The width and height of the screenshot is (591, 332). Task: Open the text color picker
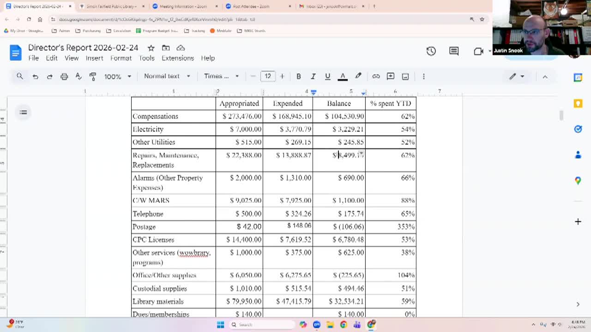click(x=343, y=77)
